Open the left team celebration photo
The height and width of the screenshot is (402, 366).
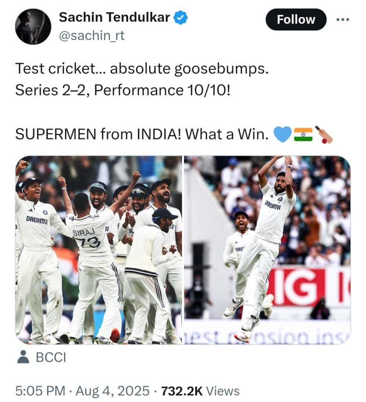(99, 250)
